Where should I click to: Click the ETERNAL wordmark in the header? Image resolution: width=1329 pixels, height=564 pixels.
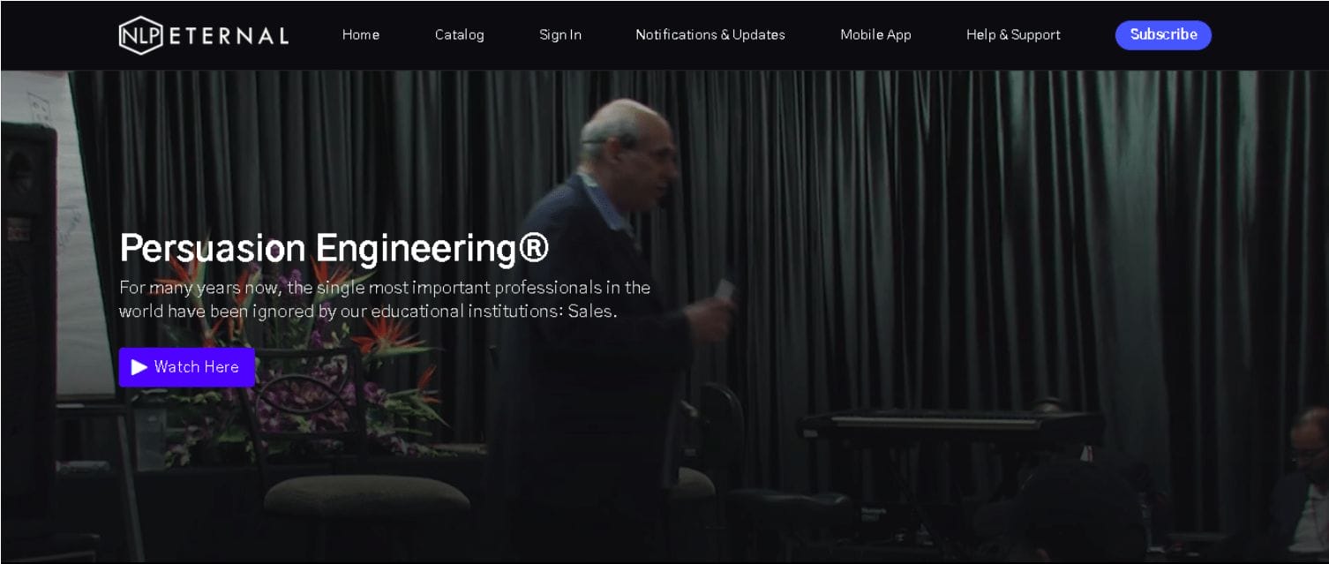pos(229,36)
